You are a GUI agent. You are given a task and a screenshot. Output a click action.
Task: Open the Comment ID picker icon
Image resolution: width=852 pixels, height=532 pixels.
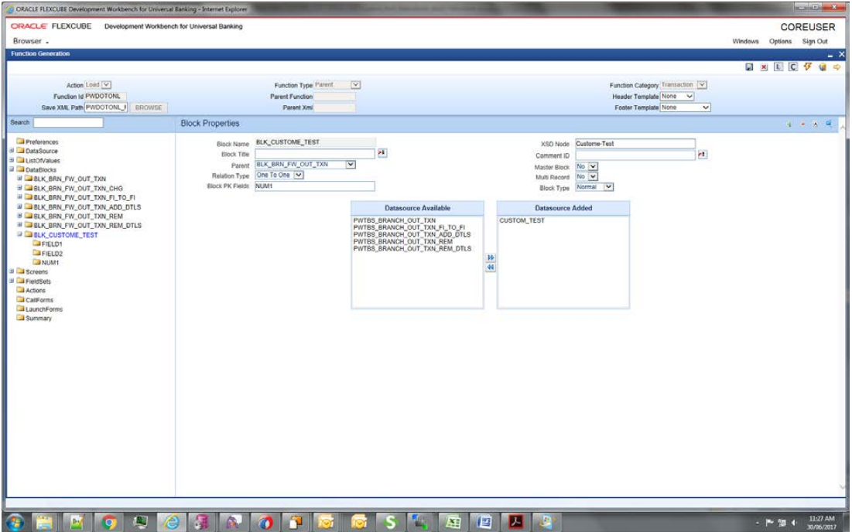[702, 155]
